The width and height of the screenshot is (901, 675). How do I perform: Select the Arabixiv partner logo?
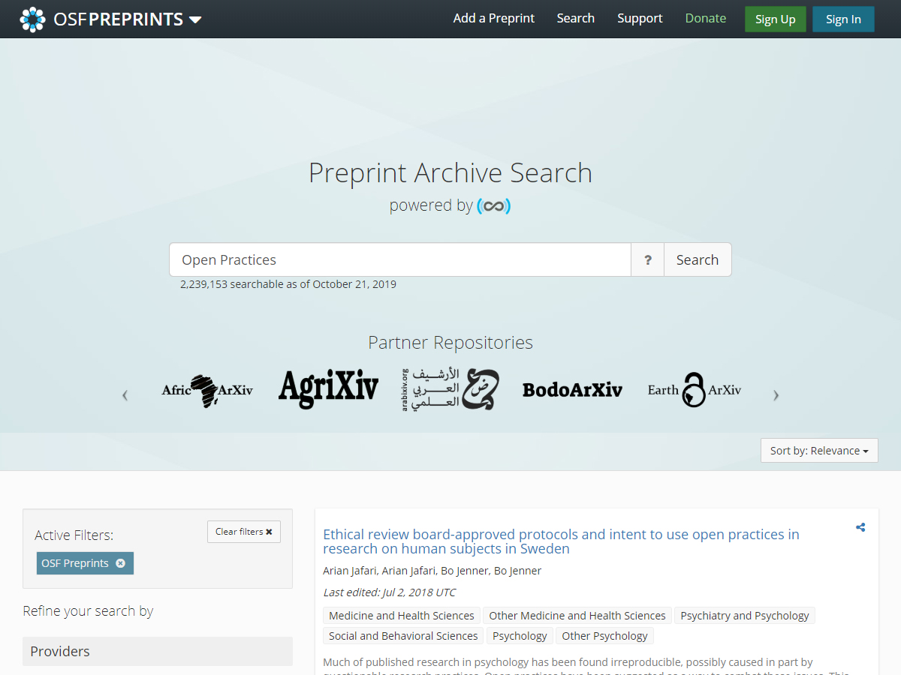tap(450, 390)
